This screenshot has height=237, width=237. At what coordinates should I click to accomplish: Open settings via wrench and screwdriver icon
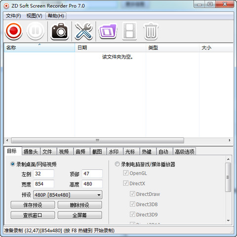pyautogui.click(x=83, y=31)
